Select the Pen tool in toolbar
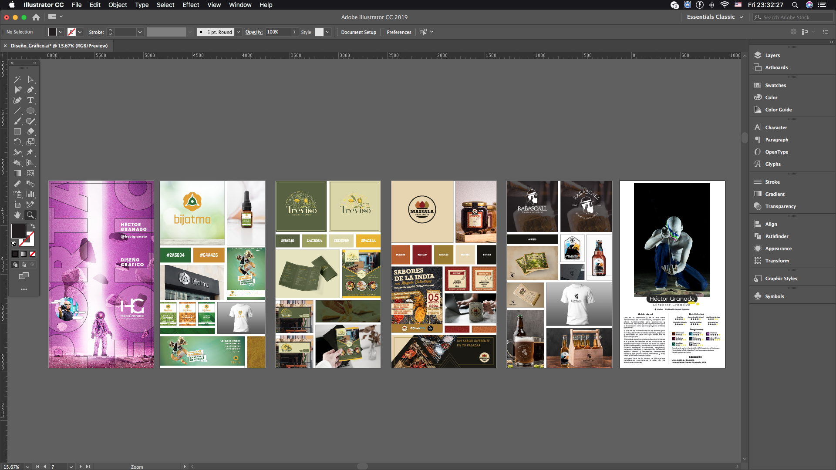 coord(31,90)
